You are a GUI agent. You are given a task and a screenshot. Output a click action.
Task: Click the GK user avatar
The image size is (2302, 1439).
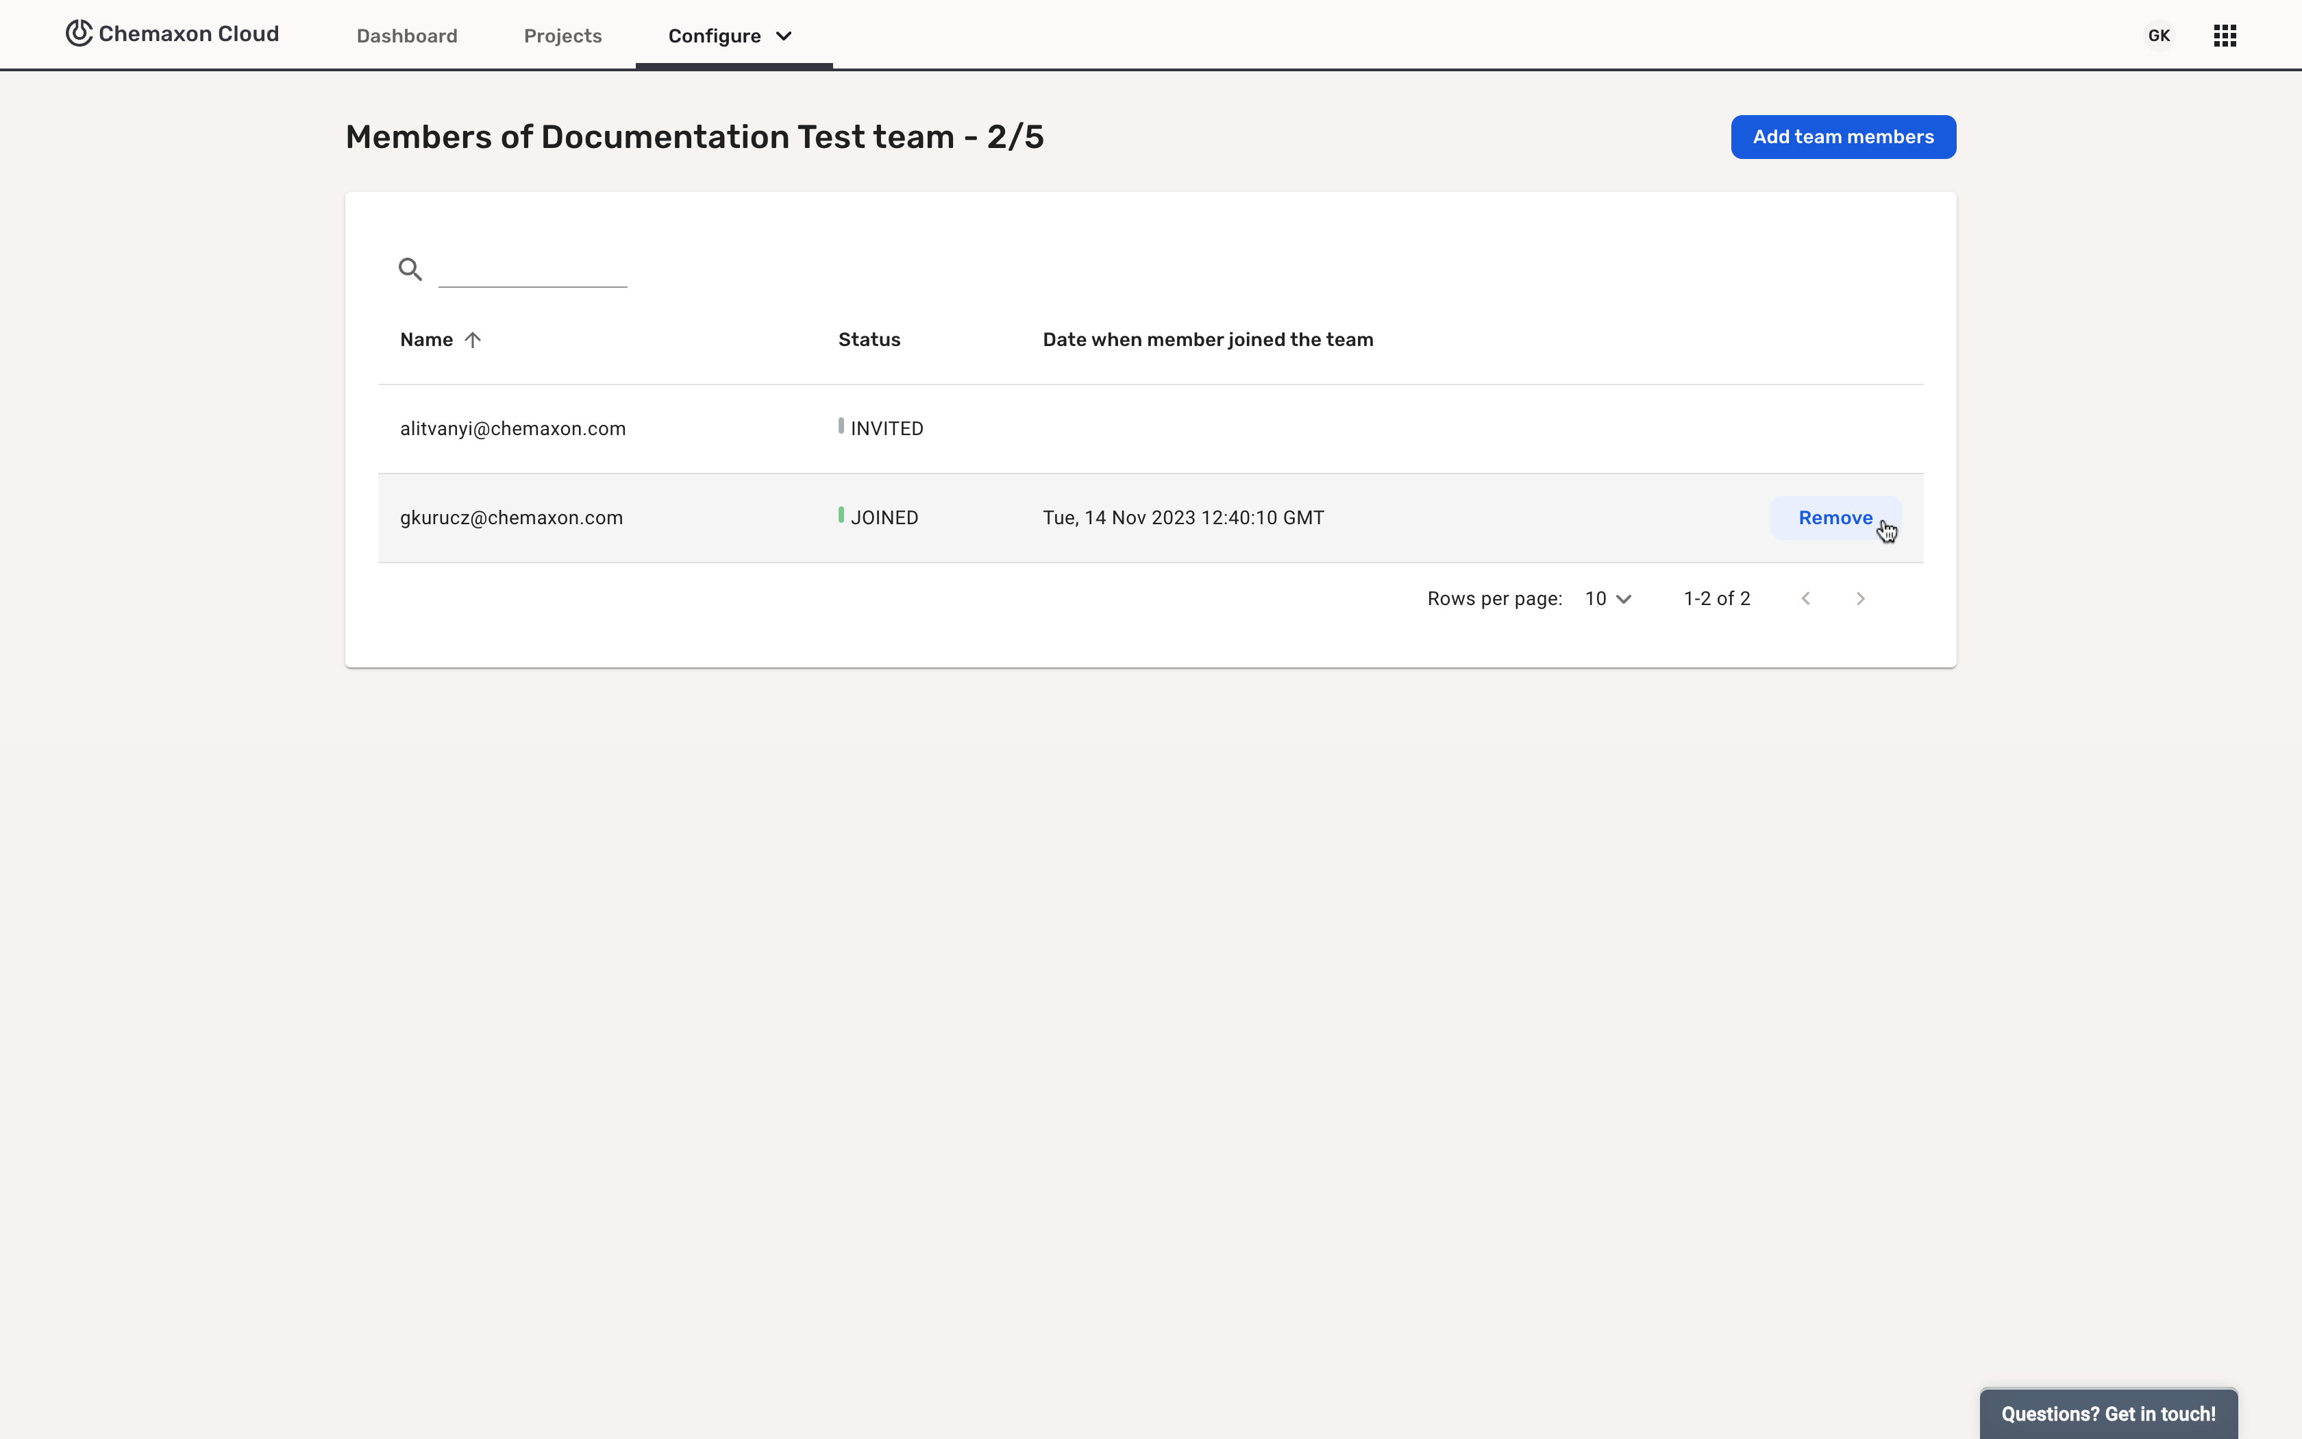[x=2158, y=36]
